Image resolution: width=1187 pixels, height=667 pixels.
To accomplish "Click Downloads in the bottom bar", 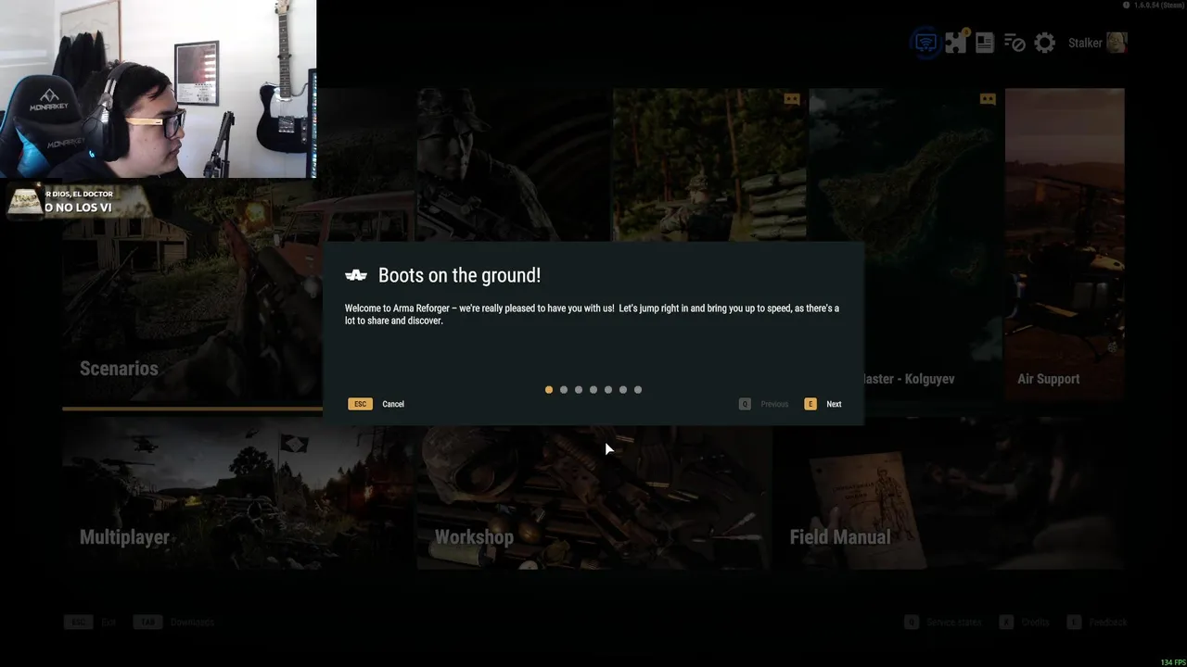I will (x=192, y=622).
